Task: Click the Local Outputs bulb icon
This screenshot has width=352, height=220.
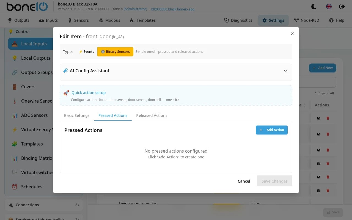Action: pos(15,58)
